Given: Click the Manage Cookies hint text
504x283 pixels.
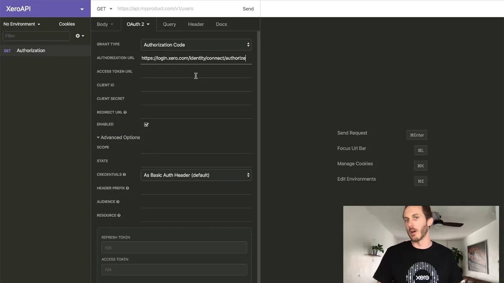Looking at the screenshot, I should [x=355, y=164].
